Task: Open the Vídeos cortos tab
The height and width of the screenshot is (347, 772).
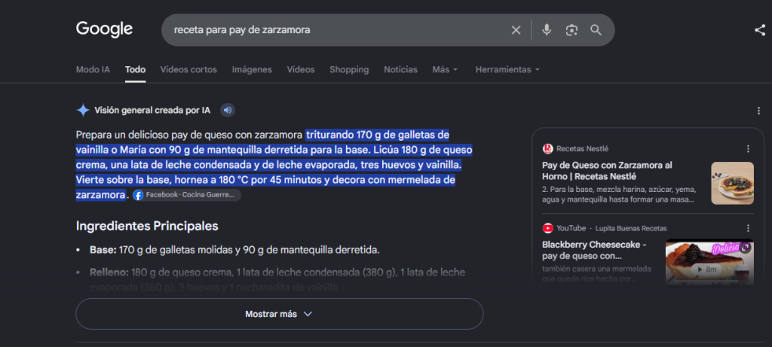Action: point(188,70)
